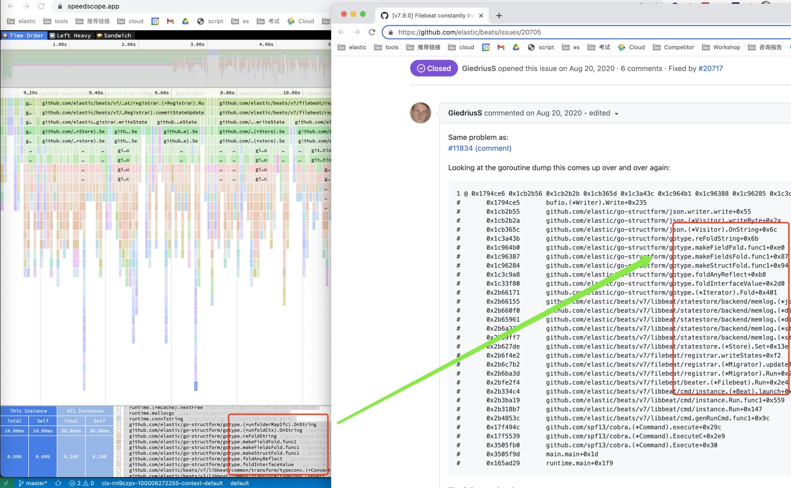
Task: Click color swatch beside reFoldString row
Action: 119,436
